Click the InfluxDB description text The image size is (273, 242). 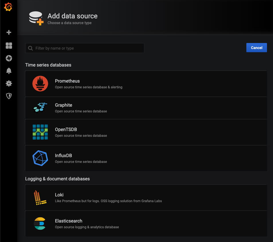[81, 162]
